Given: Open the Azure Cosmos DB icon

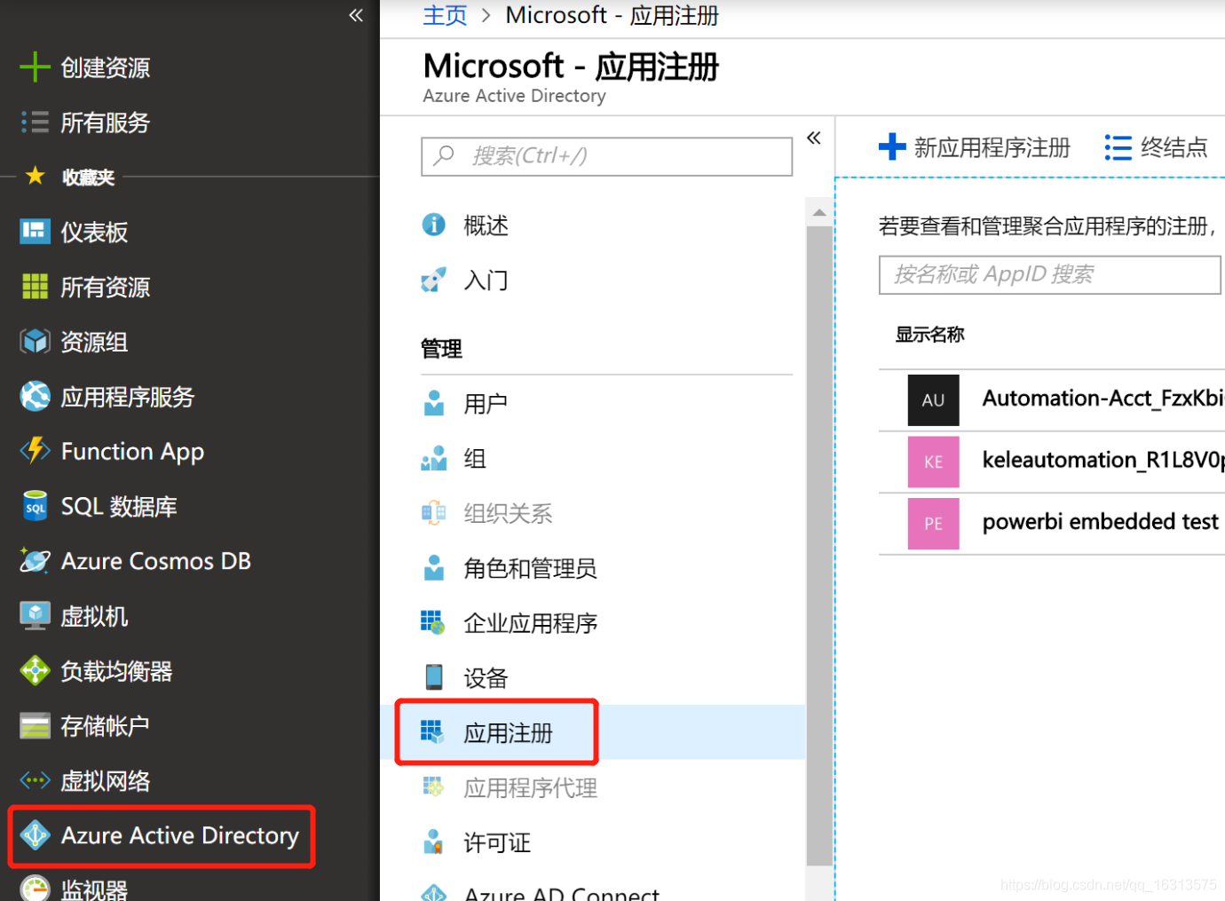Looking at the screenshot, I should tap(35, 561).
